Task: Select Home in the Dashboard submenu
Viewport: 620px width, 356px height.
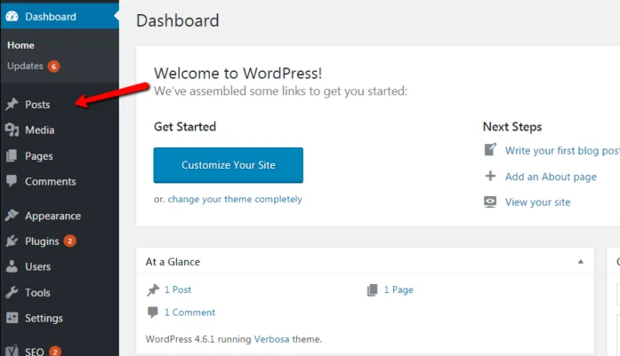Action: click(20, 45)
